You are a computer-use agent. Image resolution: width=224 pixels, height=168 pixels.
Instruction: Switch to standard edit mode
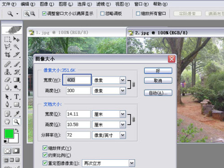pyautogui.click(x=7, y=151)
